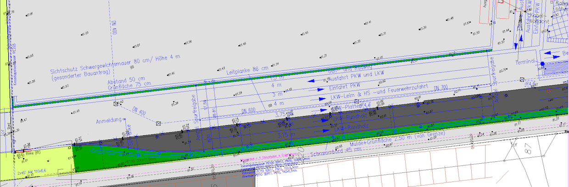The image size is (569, 187).
Task: Select the manhole symbol right of Anmeldung
Action: 158,123
